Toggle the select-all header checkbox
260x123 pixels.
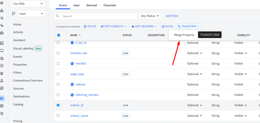point(58,35)
